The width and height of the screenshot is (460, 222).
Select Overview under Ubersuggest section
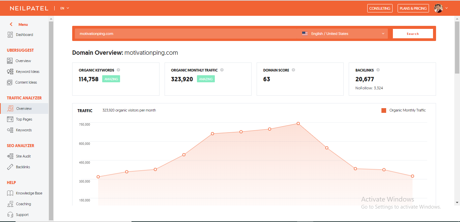(23, 61)
